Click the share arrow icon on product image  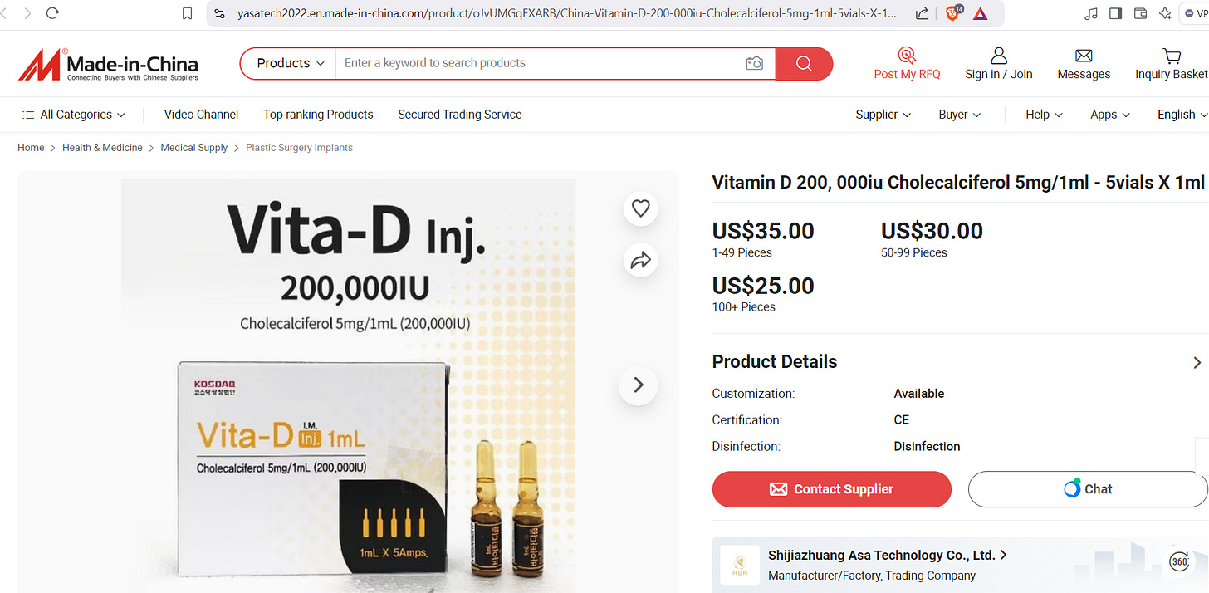(x=640, y=261)
